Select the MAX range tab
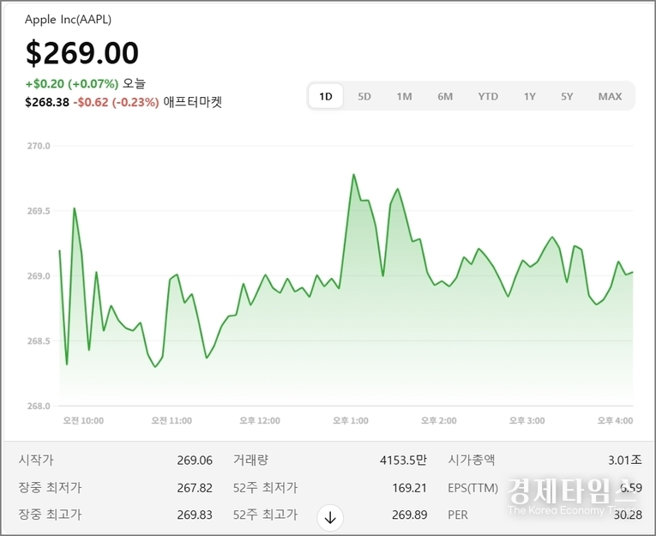The height and width of the screenshot is (536, 656). point(610,96)
